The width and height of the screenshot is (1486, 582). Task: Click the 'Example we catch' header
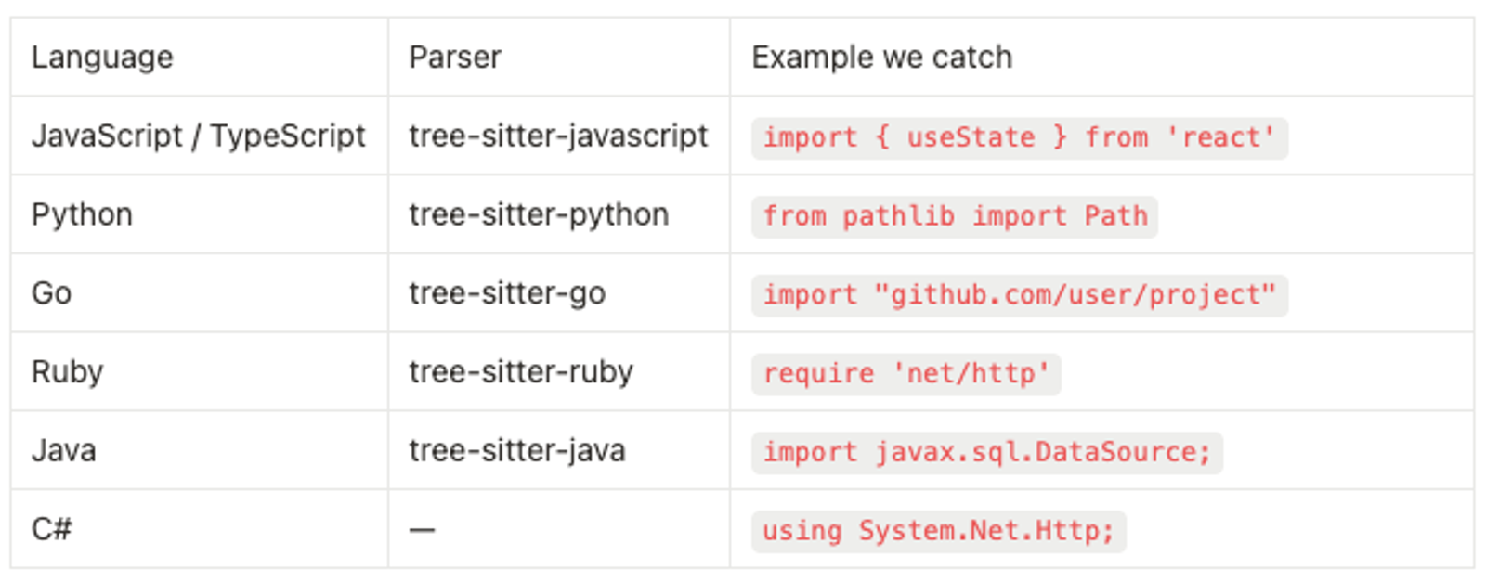[881, 58]
